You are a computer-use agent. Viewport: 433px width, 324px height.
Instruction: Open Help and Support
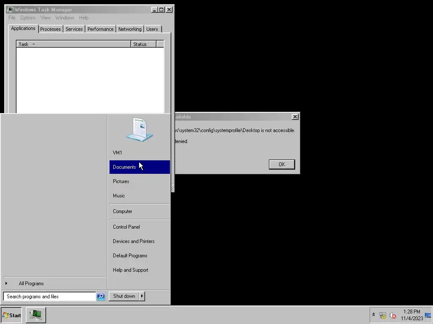pos(140,270)
